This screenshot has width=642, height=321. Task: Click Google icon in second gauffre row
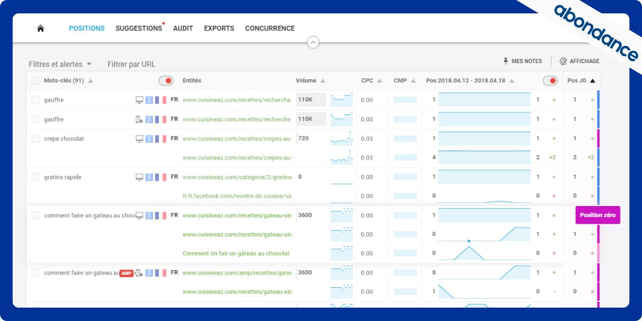coord(149,119)
